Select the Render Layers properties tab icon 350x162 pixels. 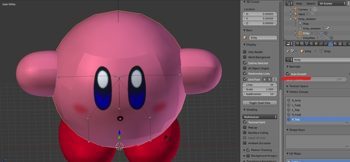pyautogui.click(x=302, y=44)
